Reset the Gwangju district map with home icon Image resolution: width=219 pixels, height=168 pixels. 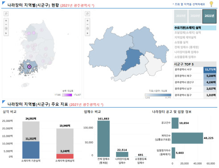tap(87, 28)
